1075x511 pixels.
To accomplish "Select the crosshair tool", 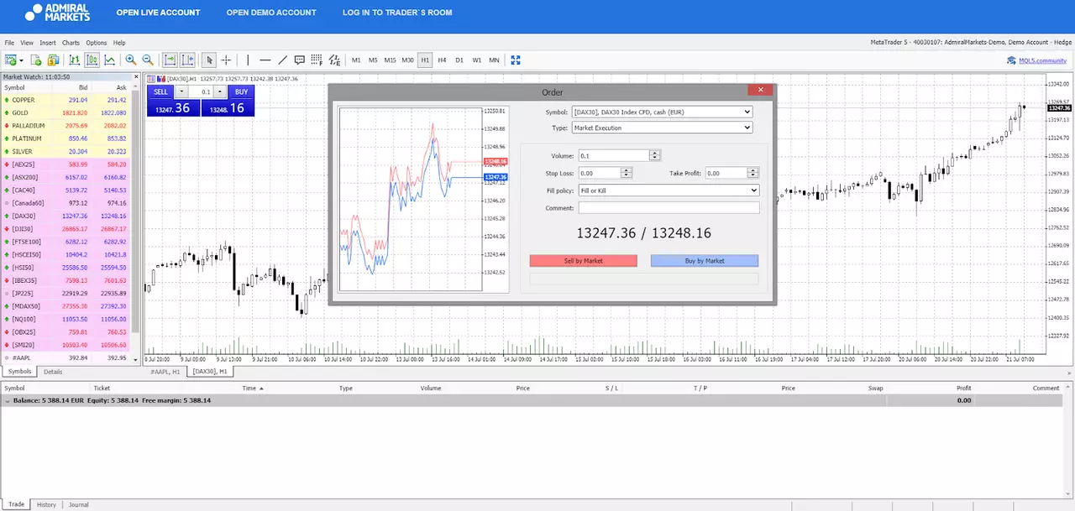I will click(x=226, y=60).
